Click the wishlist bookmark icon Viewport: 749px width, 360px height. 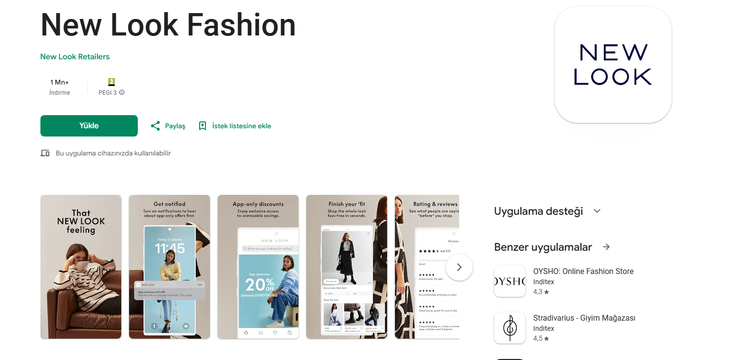203,126
